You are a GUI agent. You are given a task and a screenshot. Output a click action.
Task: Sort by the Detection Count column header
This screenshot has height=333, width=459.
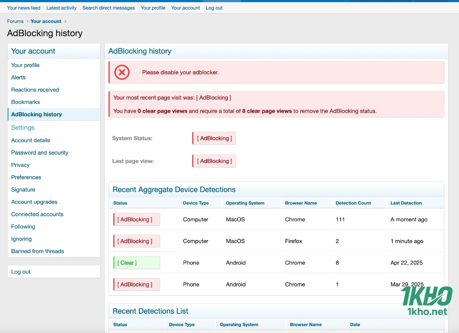(x=353, y=203)
